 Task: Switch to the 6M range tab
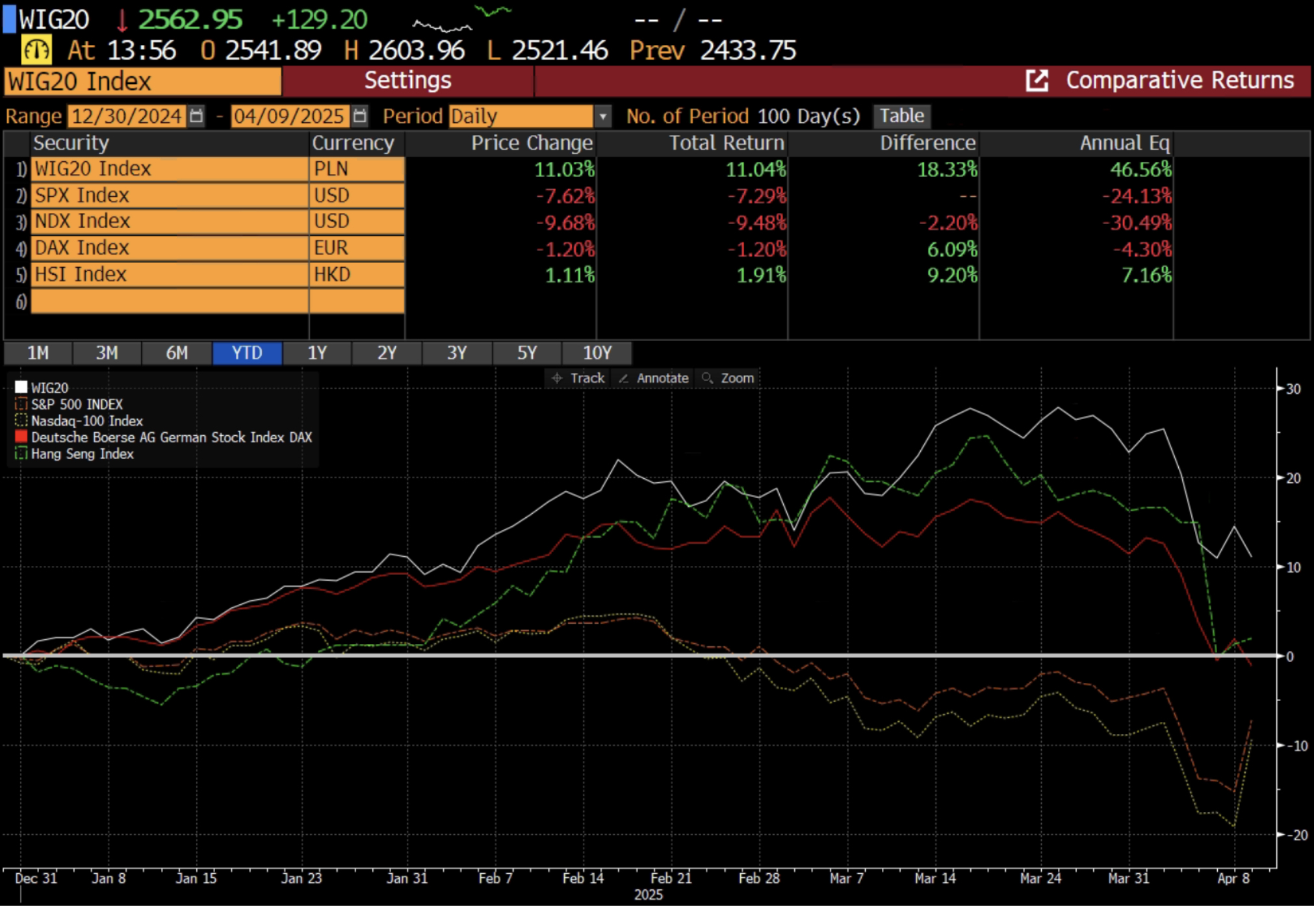177,353
